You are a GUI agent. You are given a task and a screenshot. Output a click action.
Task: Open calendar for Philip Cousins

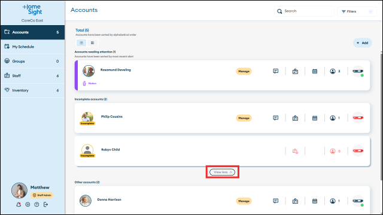[x=315, y=118]
